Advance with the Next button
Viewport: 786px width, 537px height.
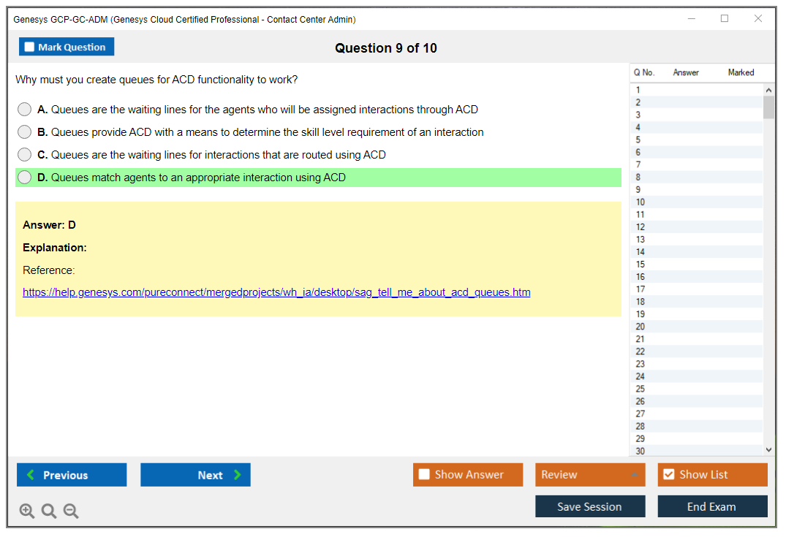tap(195, 475)
